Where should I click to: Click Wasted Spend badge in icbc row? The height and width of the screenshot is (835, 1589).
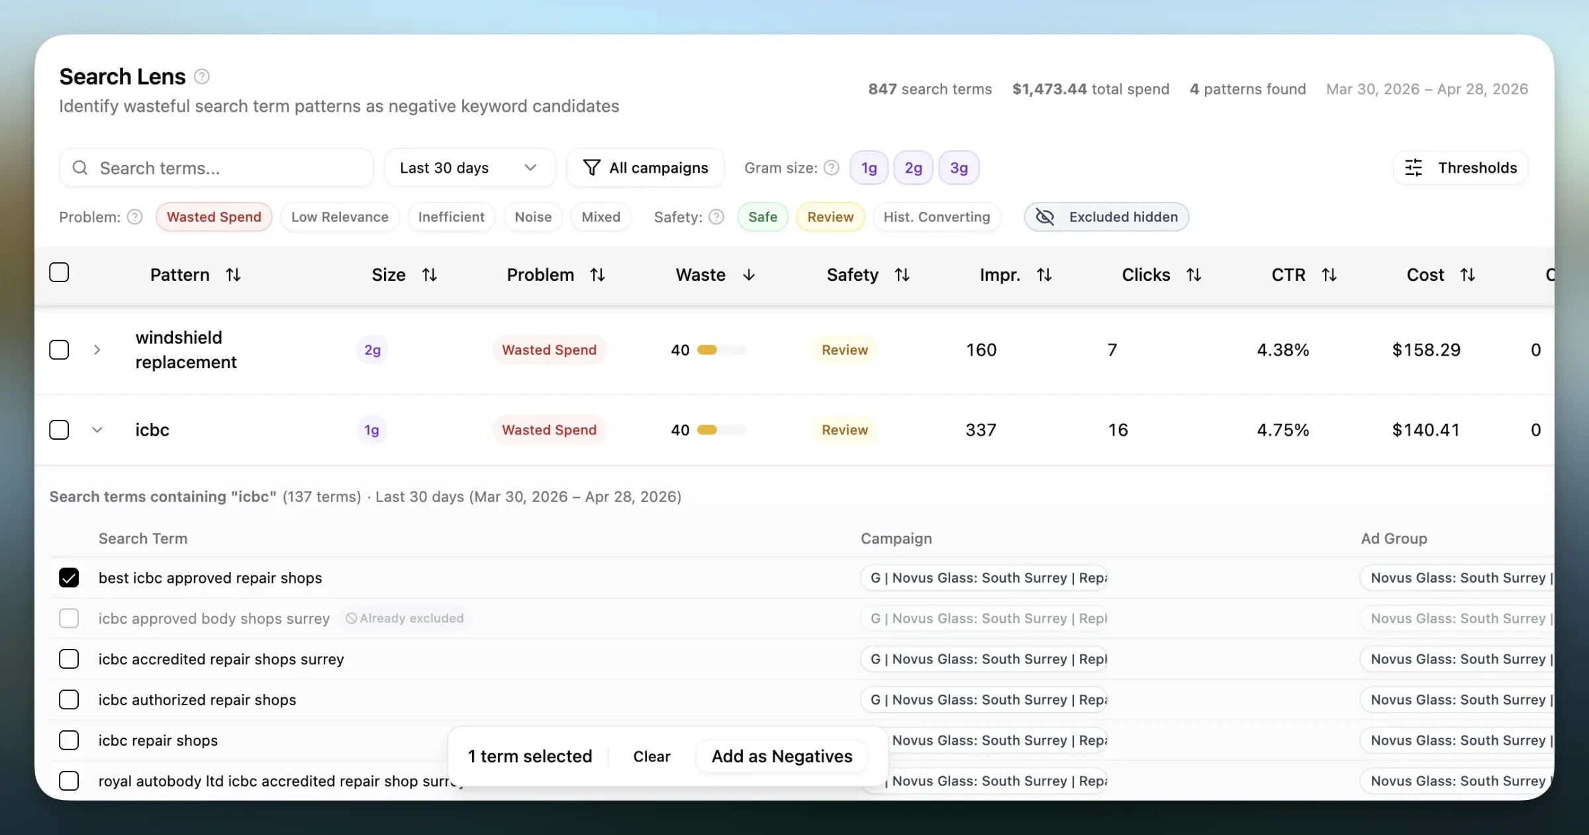coord(549,430)
